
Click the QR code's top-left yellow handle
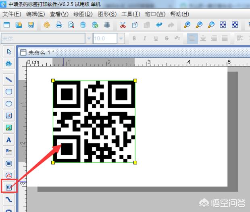point(53,81)
